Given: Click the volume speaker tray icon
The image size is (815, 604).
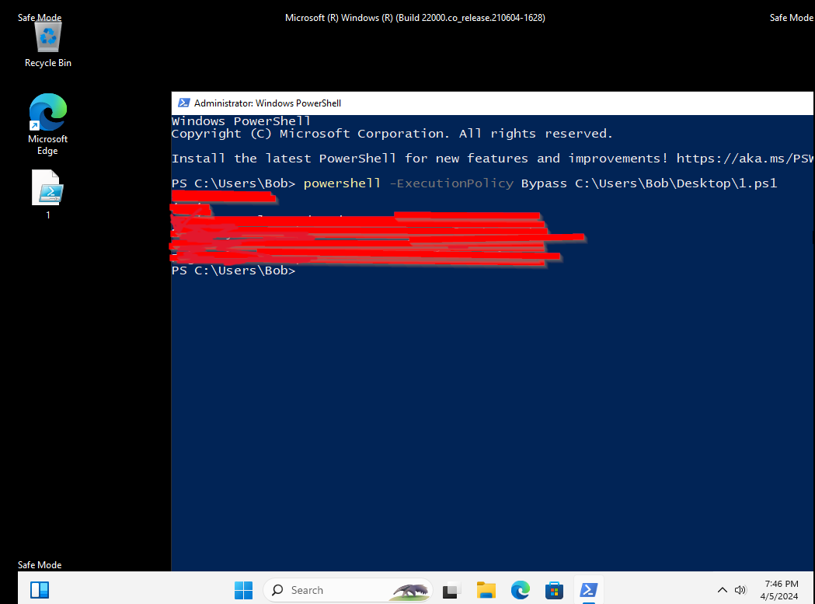Looking at the screenshot, I should [740, 590].
